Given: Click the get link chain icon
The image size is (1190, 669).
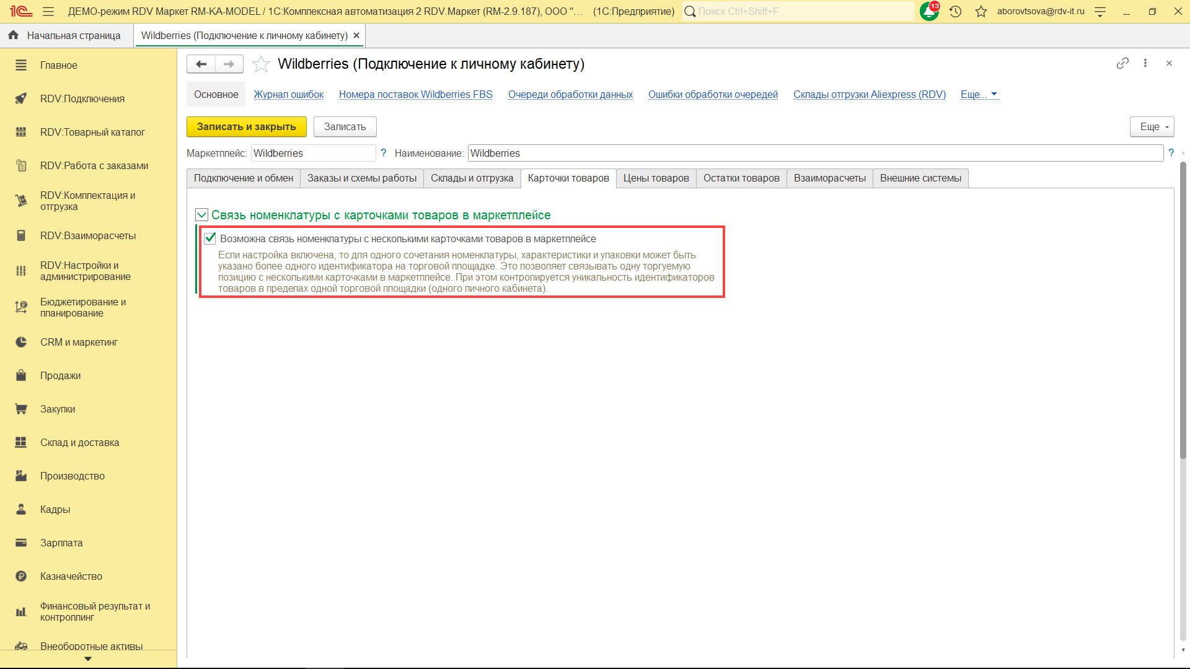Looking at the screenshot, I should tap(1122, 63).
